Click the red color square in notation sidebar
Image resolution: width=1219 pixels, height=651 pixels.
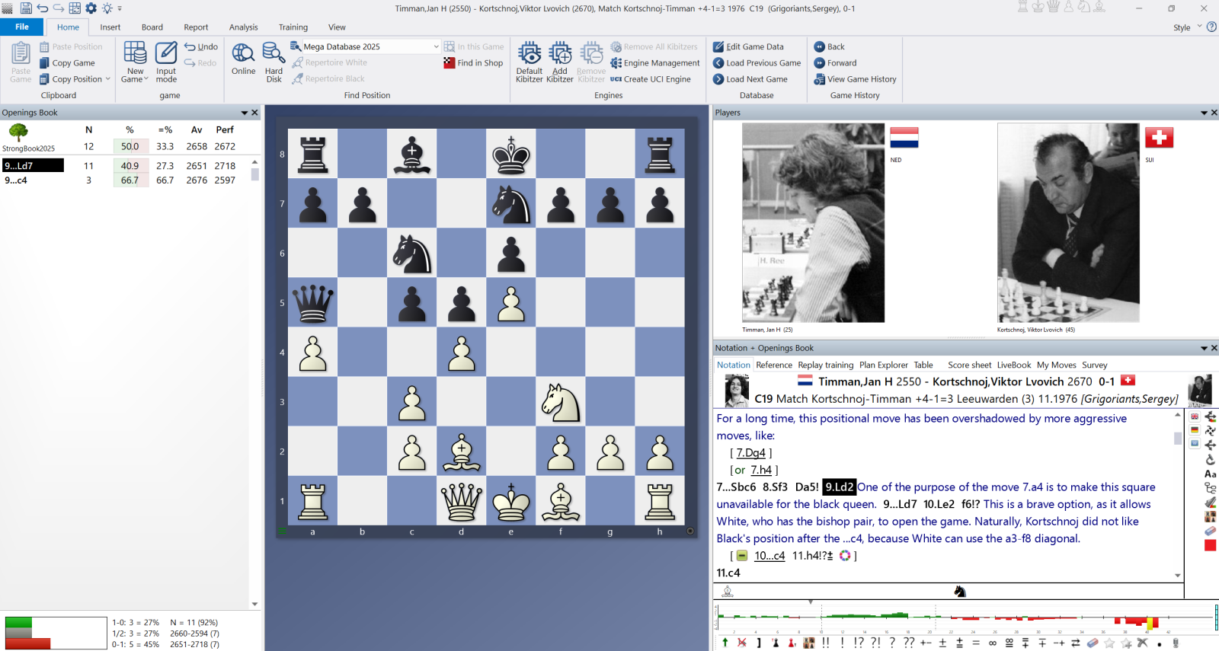click(1210, 545)
